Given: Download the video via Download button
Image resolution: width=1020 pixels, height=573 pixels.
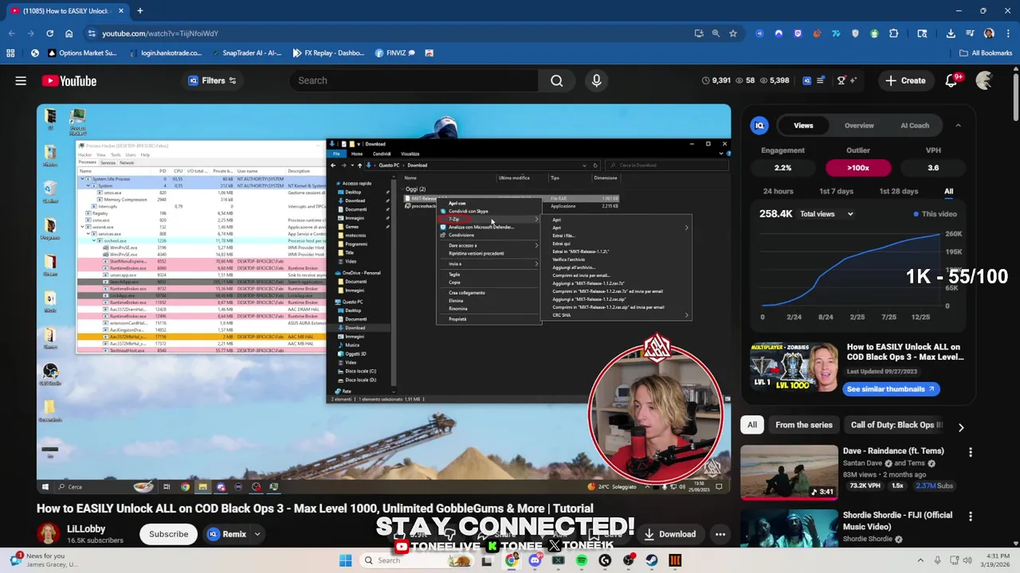Looking at the screenshot, I should click(669, 534).
